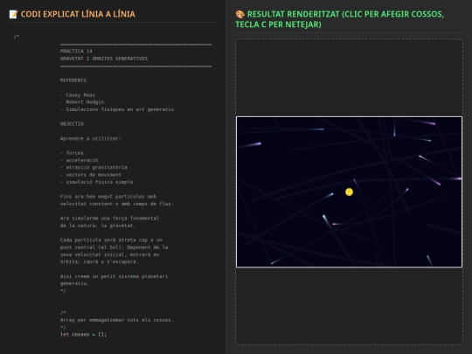Click the line 'Array per emmagatzemar tots els cossos.'
The image size is (472, 354).
(117, 320)
